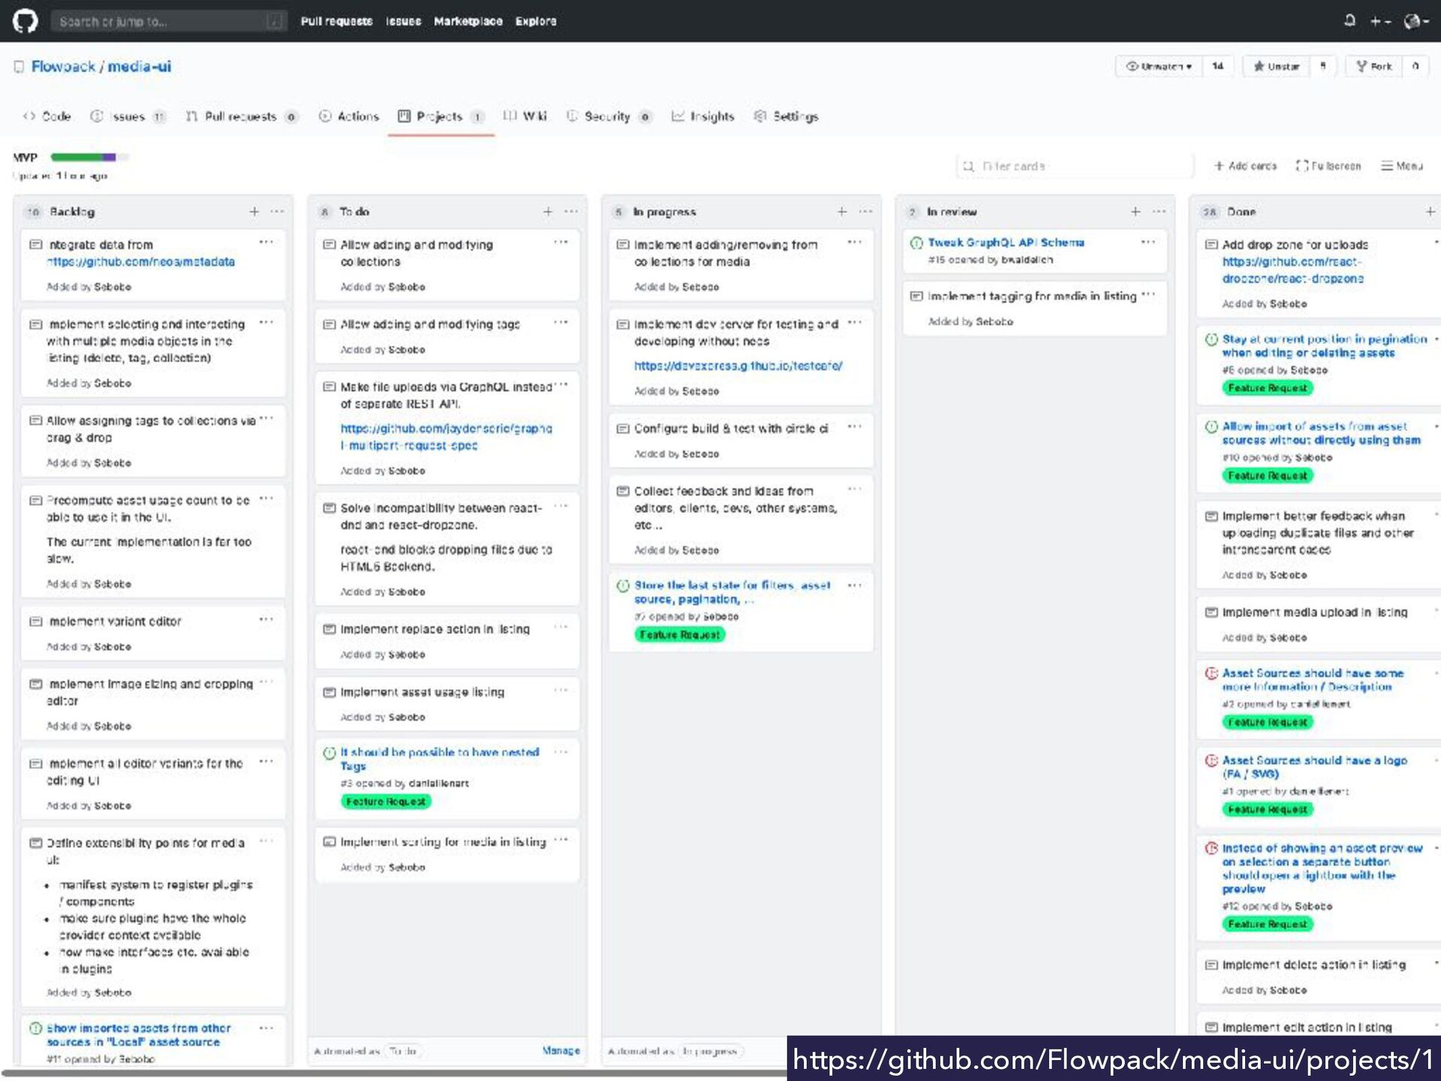Open Tweak GraphQL API Schema issue
The height and width of the screenshot is (1081, 1441).
pyautogui.click(x=1006, y=242)
